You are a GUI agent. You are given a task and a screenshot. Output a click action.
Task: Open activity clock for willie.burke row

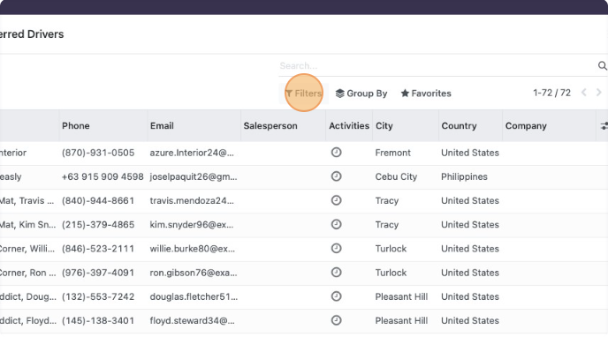[336, 249]
